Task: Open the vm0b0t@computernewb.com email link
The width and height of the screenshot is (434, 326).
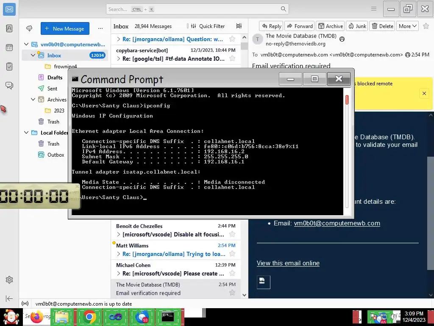Action: (x=337, y=223)
